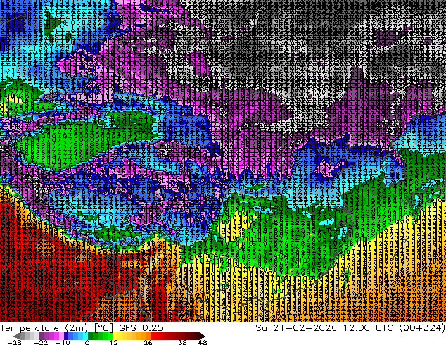
Task: Click the '-22' legend label
Action: point(41,342)
